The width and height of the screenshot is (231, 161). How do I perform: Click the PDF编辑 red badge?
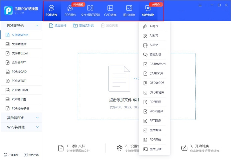pyautogui.click(x=78, y=4)
